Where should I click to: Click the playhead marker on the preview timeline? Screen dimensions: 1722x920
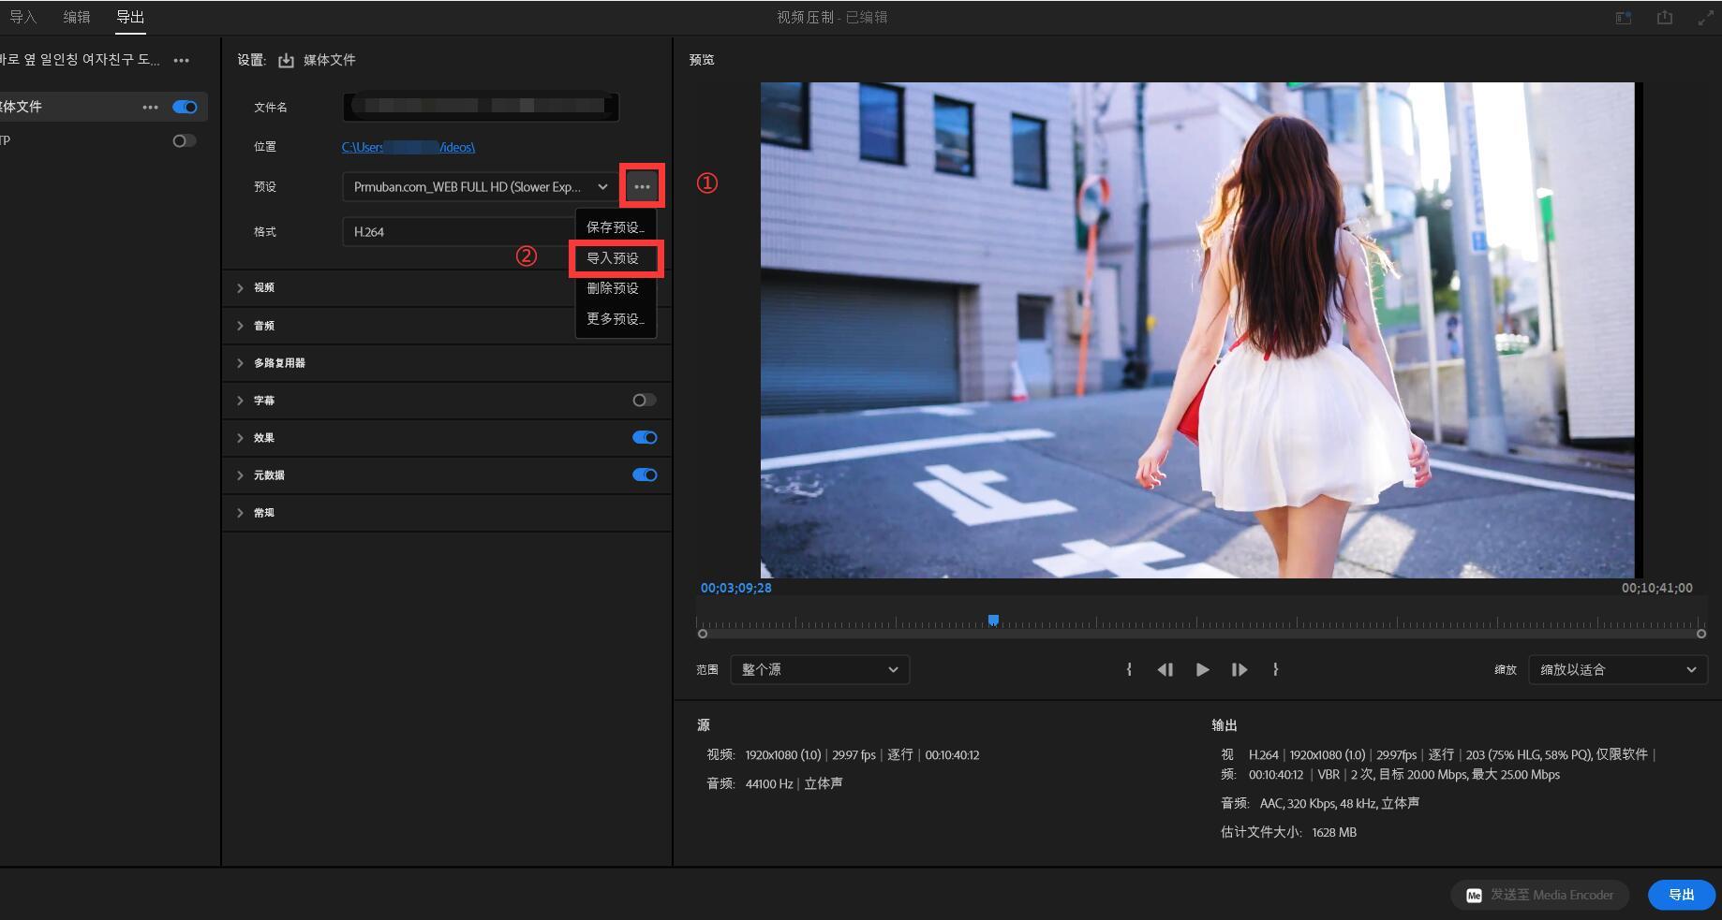(993, 620)
